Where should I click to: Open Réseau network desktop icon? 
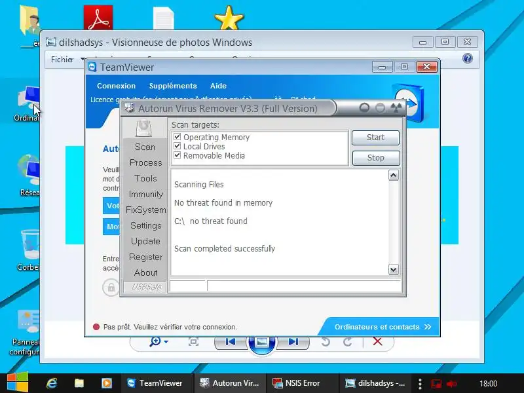pyautogui.click(x=29, y=175)
